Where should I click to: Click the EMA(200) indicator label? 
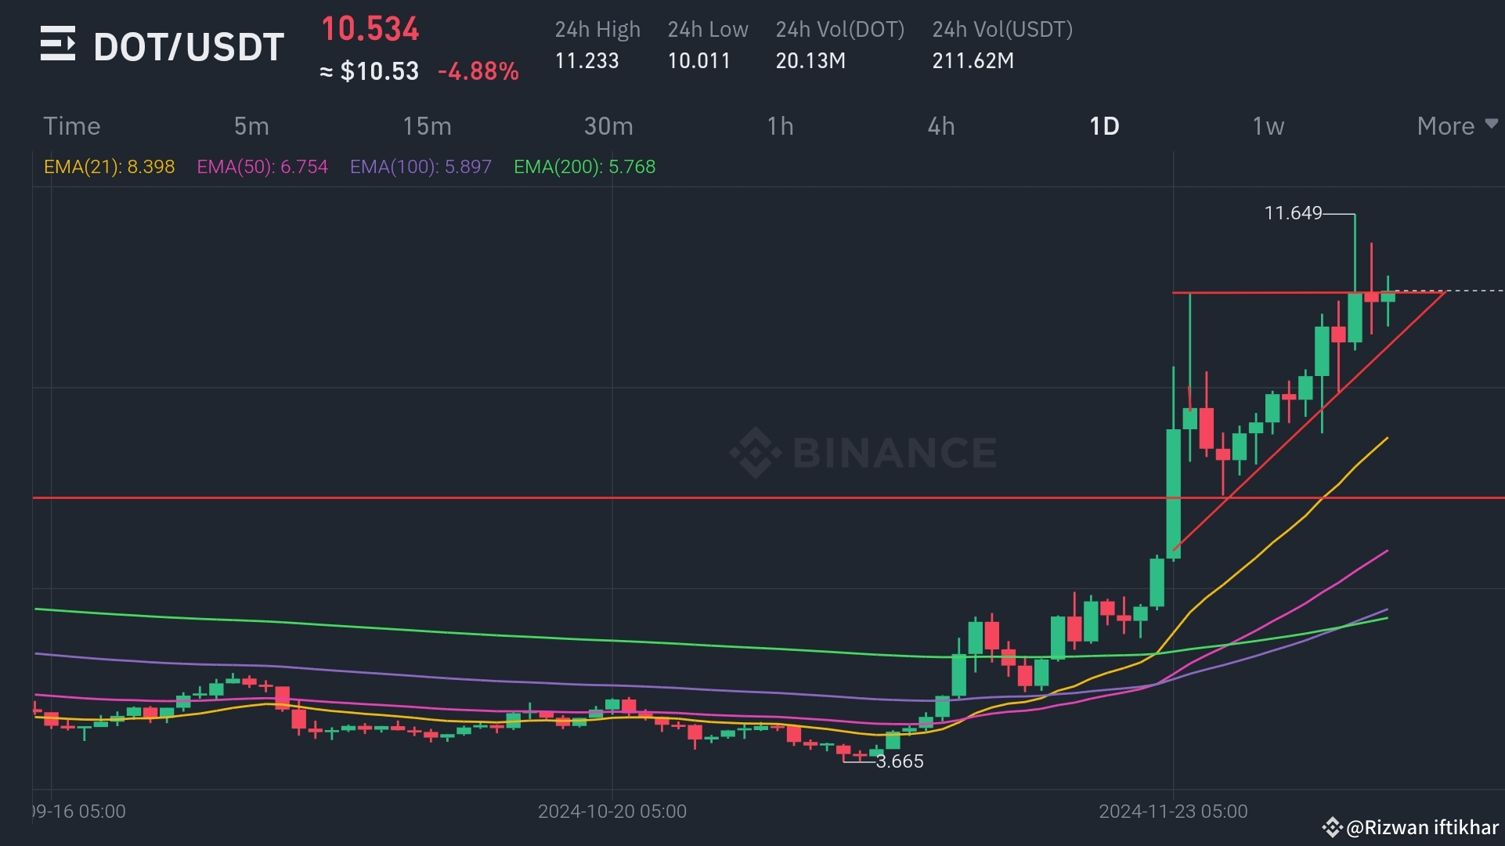tap(584, 167)
